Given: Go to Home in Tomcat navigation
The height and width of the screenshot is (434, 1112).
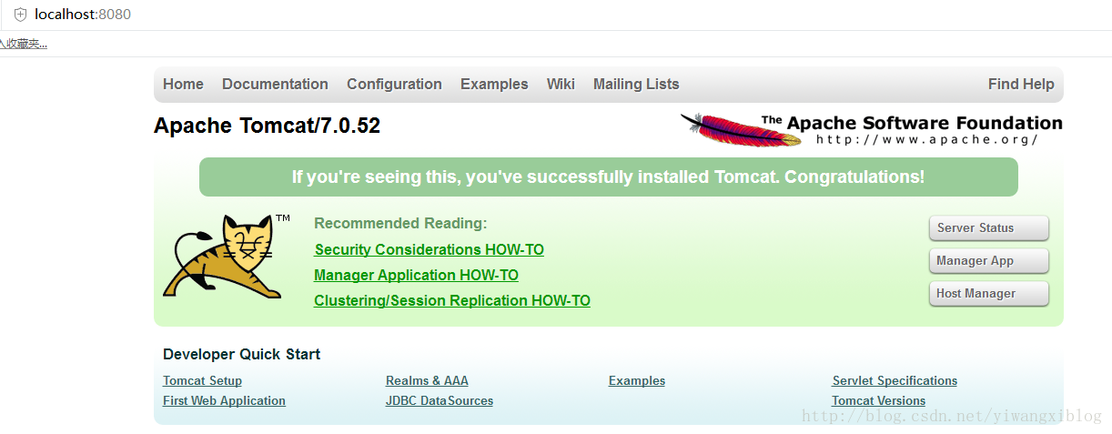Looking at the screenshot, I should coord(183,84).
